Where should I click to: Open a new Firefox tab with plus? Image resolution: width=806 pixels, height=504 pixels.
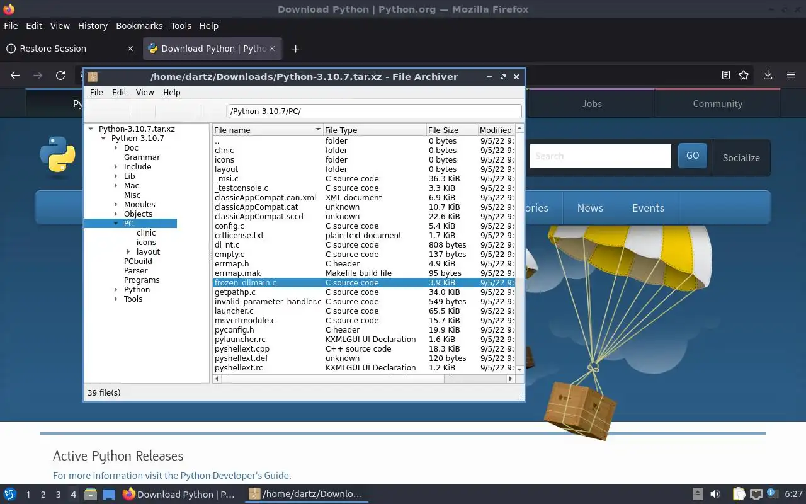(295, 49)
